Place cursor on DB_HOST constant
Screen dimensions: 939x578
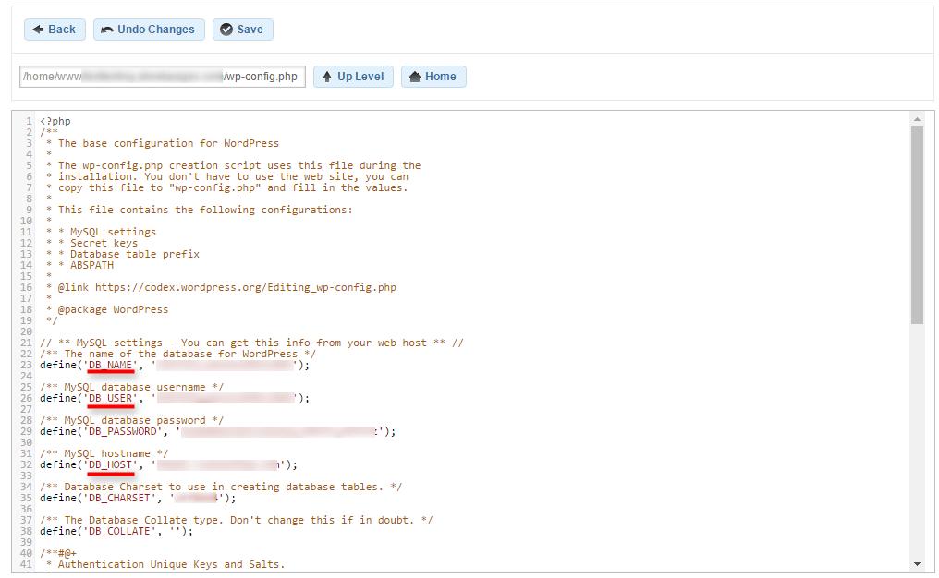[111, 464]
